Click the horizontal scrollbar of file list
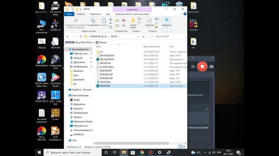Viewport: 279px width, 156px height. [133, 143]
